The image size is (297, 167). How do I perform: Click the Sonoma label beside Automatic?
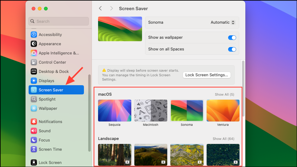click(x=156, y=22)
